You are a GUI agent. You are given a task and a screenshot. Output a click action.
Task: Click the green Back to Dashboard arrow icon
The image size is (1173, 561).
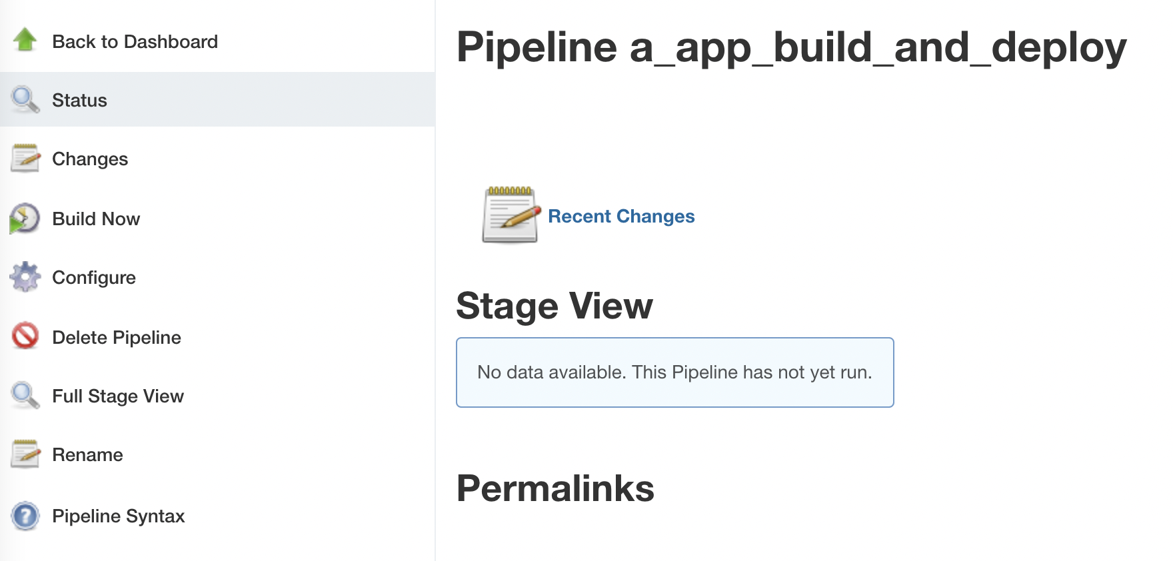click(x=25, y=40)
